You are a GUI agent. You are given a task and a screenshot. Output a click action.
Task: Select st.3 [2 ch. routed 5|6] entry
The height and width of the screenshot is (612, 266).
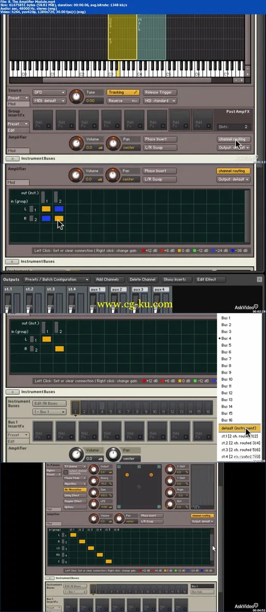coord(240,449)
